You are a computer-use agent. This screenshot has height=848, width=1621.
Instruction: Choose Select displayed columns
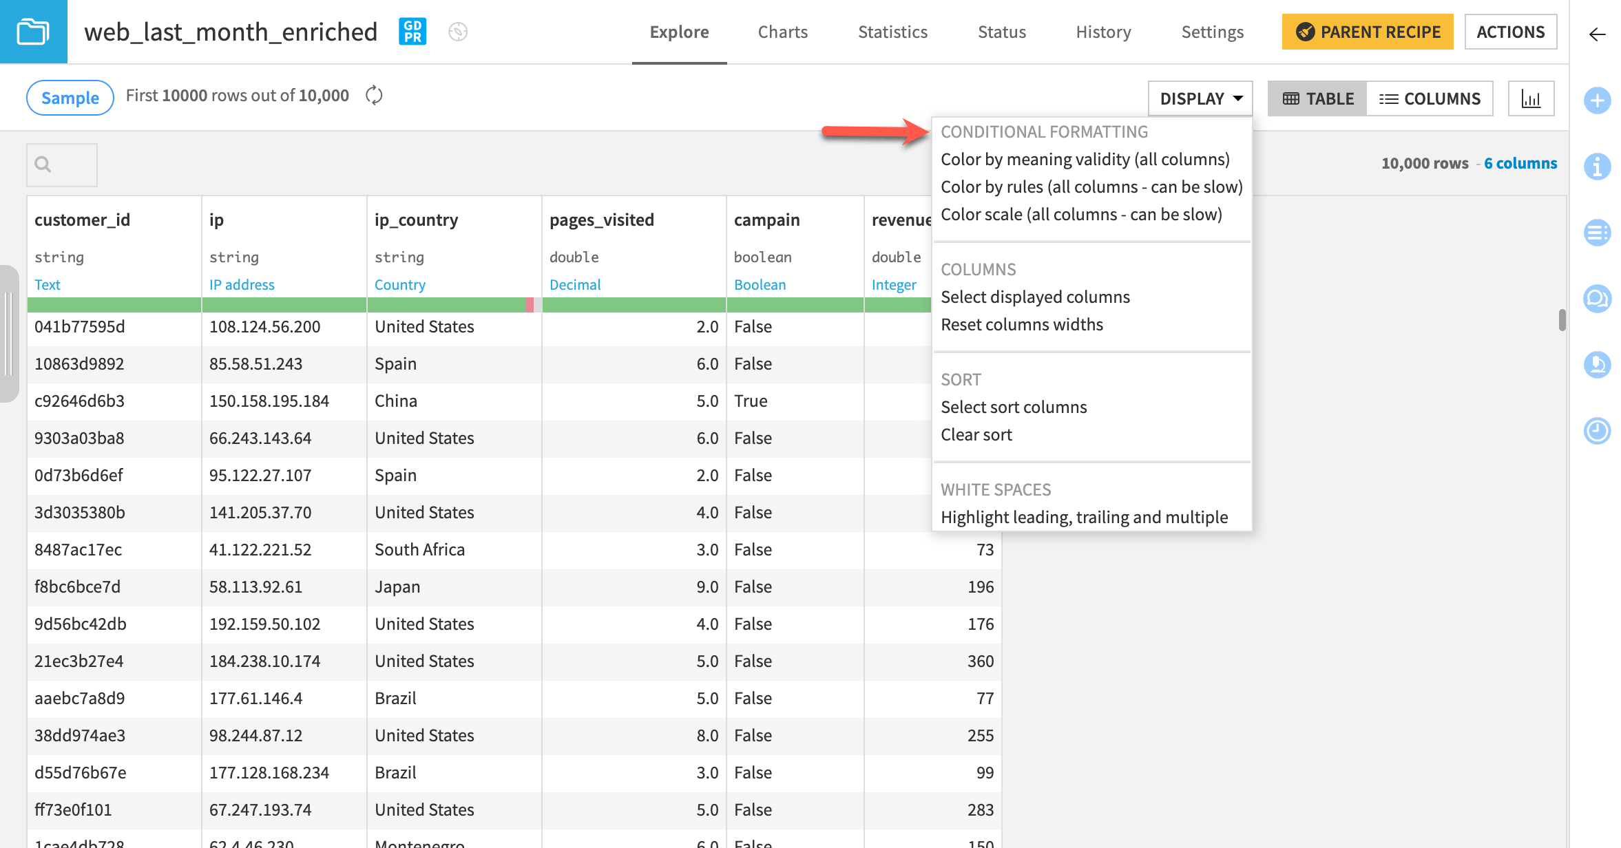click(x=1035, y=297)
